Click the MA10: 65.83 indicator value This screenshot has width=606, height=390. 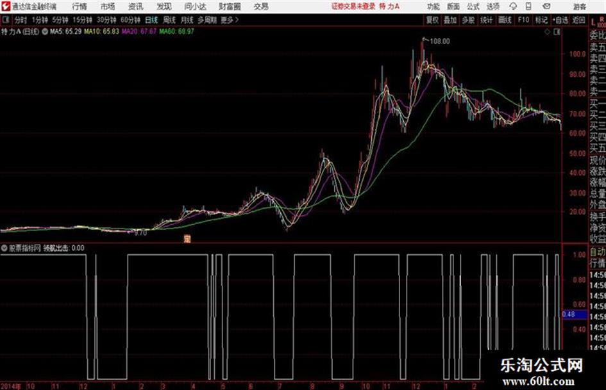(102, 31)
